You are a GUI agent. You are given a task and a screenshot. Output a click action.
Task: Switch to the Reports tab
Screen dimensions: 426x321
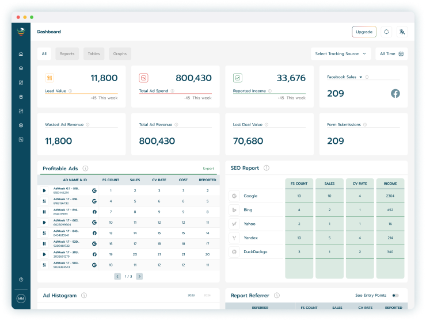[67, 54]
